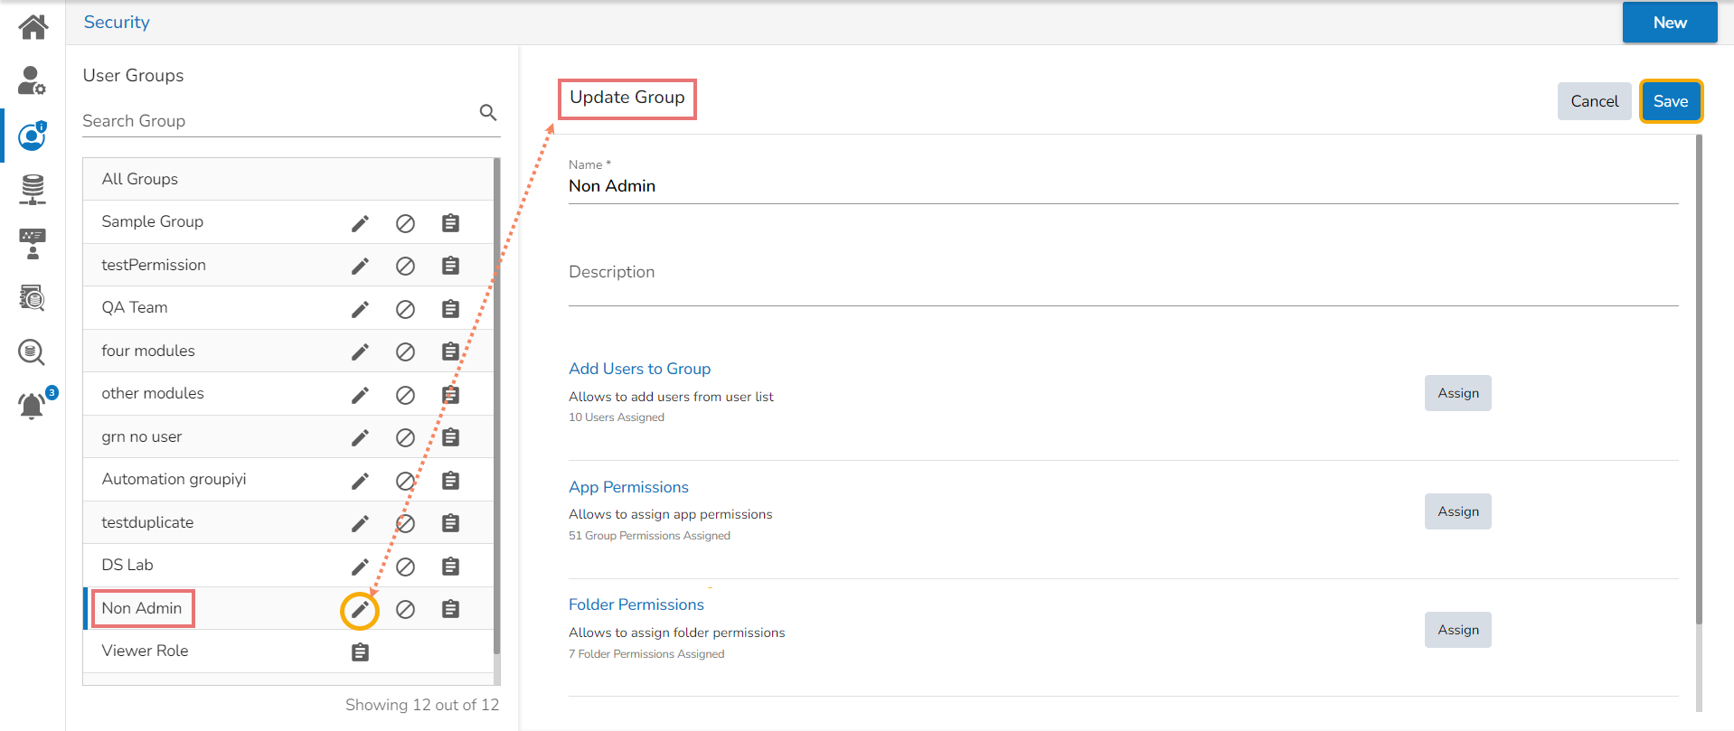This screenshot has height=731, width=1734.
Task: Click the search magnifier in Search Group
Action: click(488, 113)
